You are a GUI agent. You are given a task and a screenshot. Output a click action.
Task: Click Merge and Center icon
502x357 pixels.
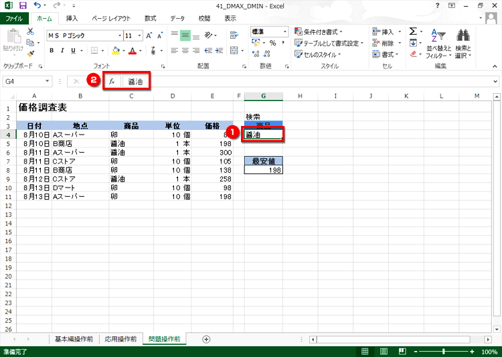click(x=234, y=51)
